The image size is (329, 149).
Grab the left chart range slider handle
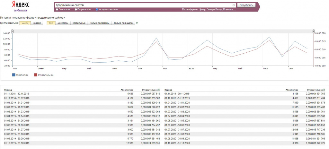13,31
